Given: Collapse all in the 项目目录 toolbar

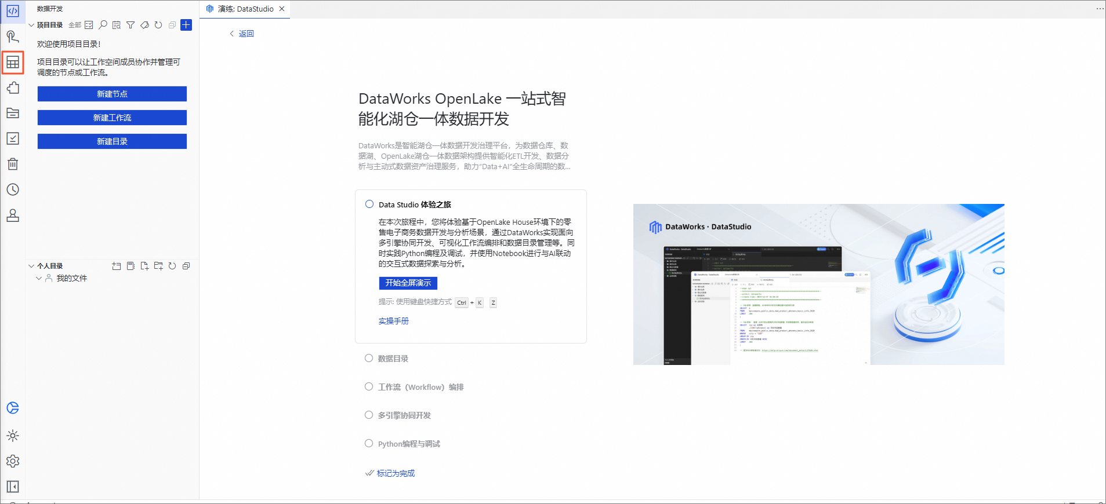Looking at the screenshot, I should 172,25.
